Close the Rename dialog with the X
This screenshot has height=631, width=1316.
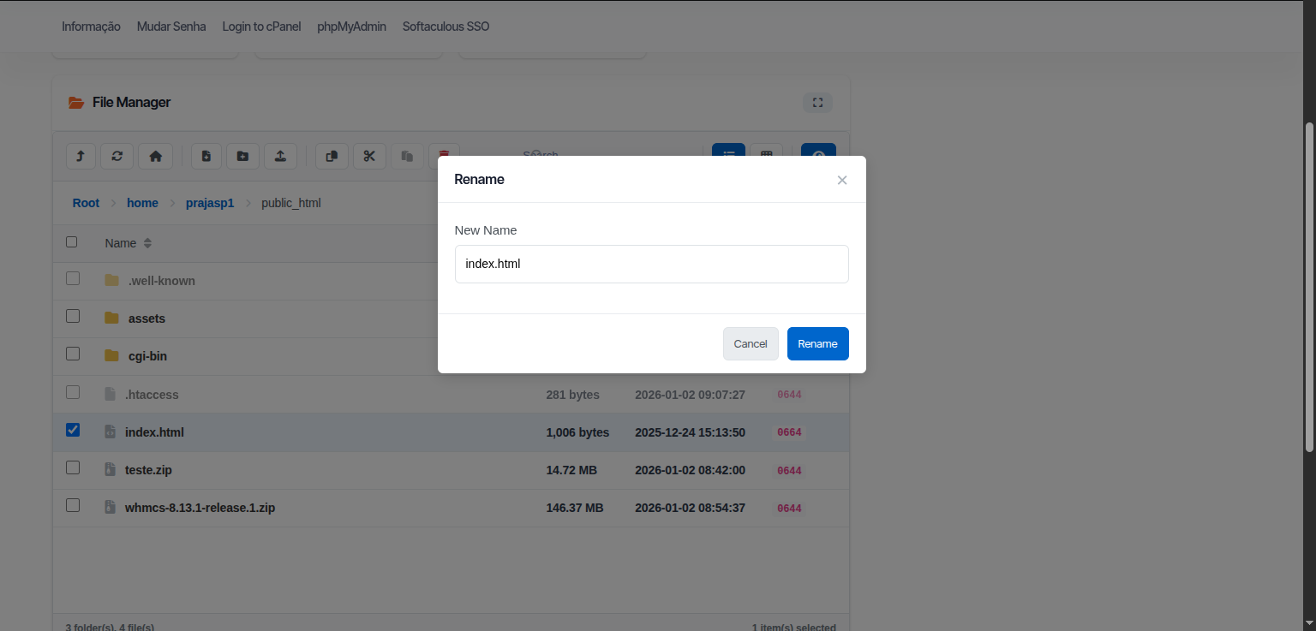point(842,180)
